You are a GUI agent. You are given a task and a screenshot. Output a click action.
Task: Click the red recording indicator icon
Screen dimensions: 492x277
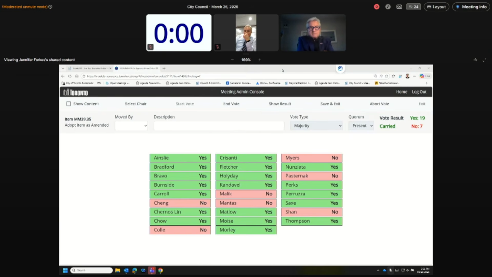coord(376,7)
